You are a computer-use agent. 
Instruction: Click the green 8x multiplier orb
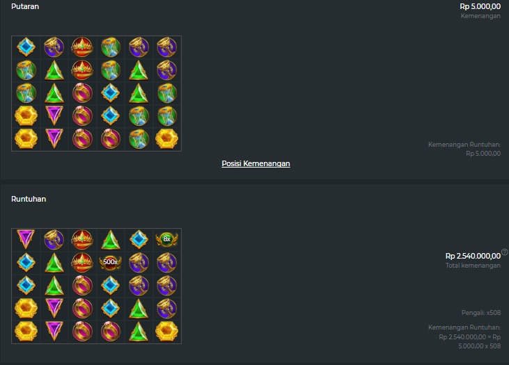[167, 240]
